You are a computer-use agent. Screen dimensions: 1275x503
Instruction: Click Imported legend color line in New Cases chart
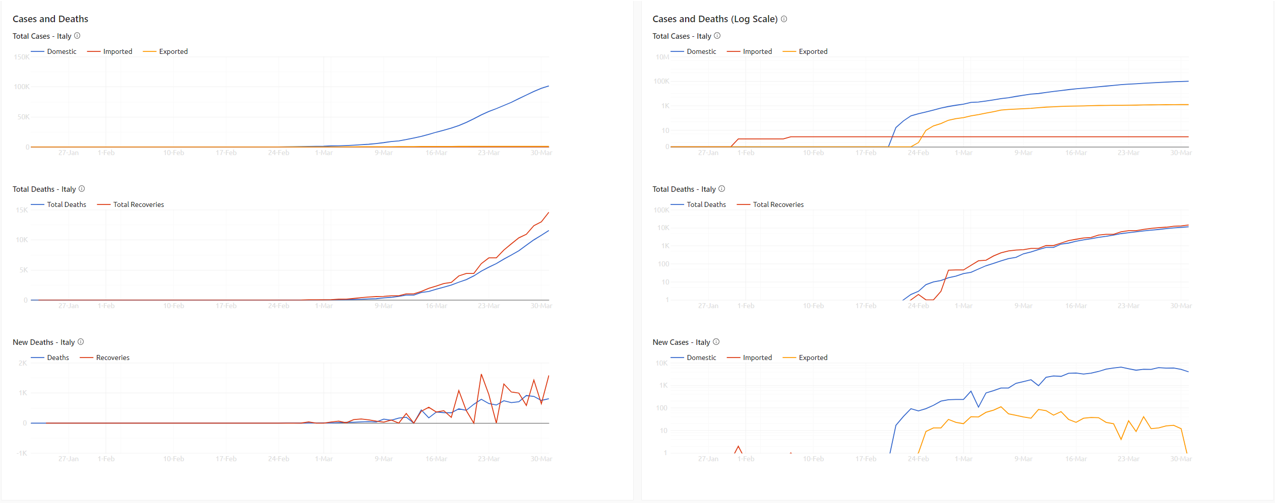733,357
